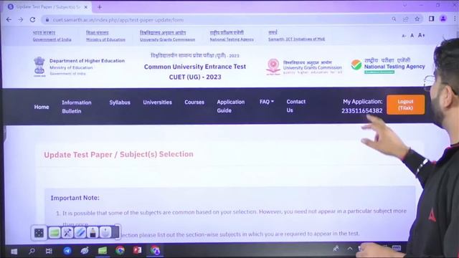Bookmark this page with star icon
Image resolution: width=459 pixels, height=258 pixels.
pyautogui.click(x=417, y=19)
